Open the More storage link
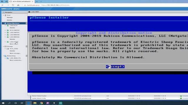This screenshot has height=105, width=188. [15, 53]
